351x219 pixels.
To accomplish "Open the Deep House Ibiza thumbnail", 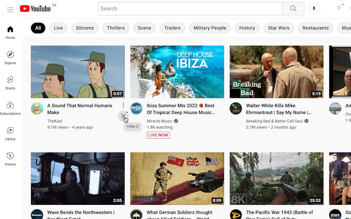I will pos(177,72).
